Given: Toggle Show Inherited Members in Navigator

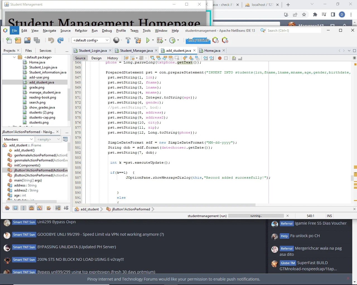Looking at the screenshot, I should point(7,208).
